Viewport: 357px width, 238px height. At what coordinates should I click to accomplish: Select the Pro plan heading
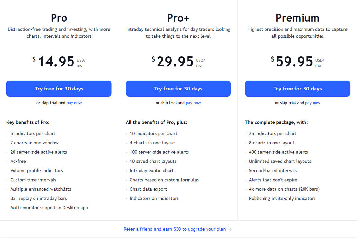coord(59,18)
